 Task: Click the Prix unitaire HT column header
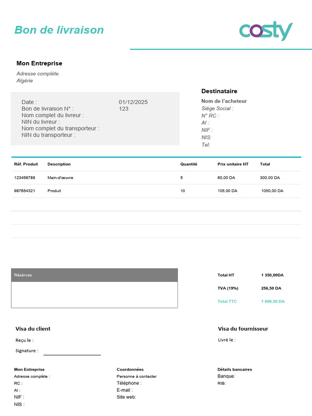233,164
